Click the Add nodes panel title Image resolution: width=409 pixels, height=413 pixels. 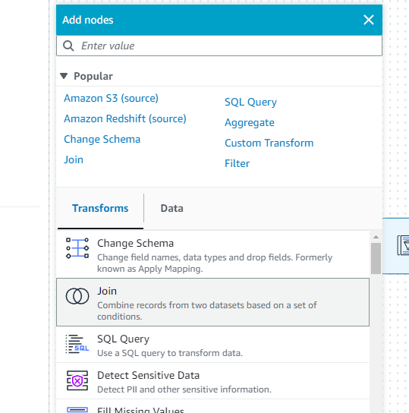[x=88, y=20]
